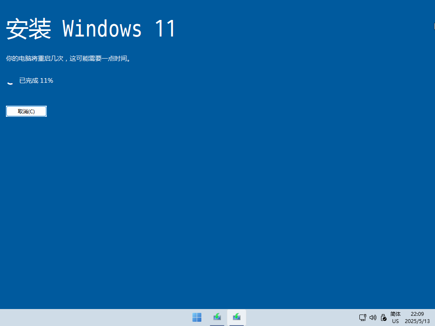The image size is (435, 326).
Task: Click the 取消(C) cancel button
Action: (x=26, y=111)
